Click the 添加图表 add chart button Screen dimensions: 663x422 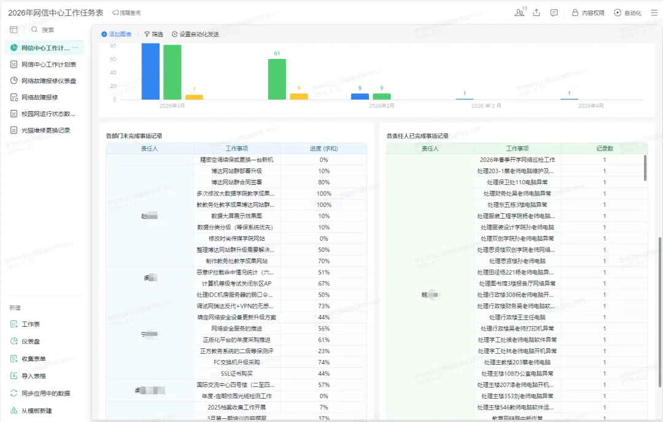pos(117,34)
